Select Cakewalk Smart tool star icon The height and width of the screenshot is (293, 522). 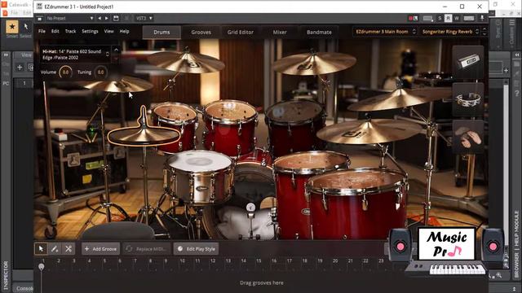12,26
